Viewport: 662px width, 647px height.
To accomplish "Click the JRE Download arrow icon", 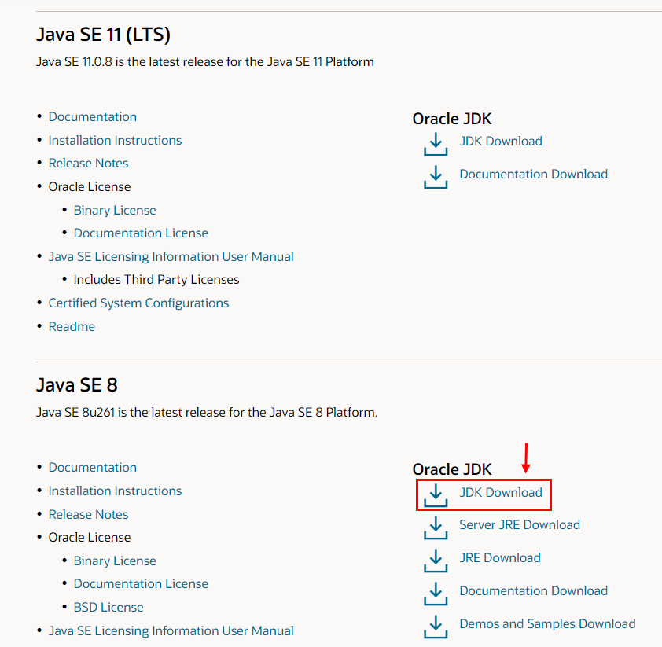I will tap(436, 561).
